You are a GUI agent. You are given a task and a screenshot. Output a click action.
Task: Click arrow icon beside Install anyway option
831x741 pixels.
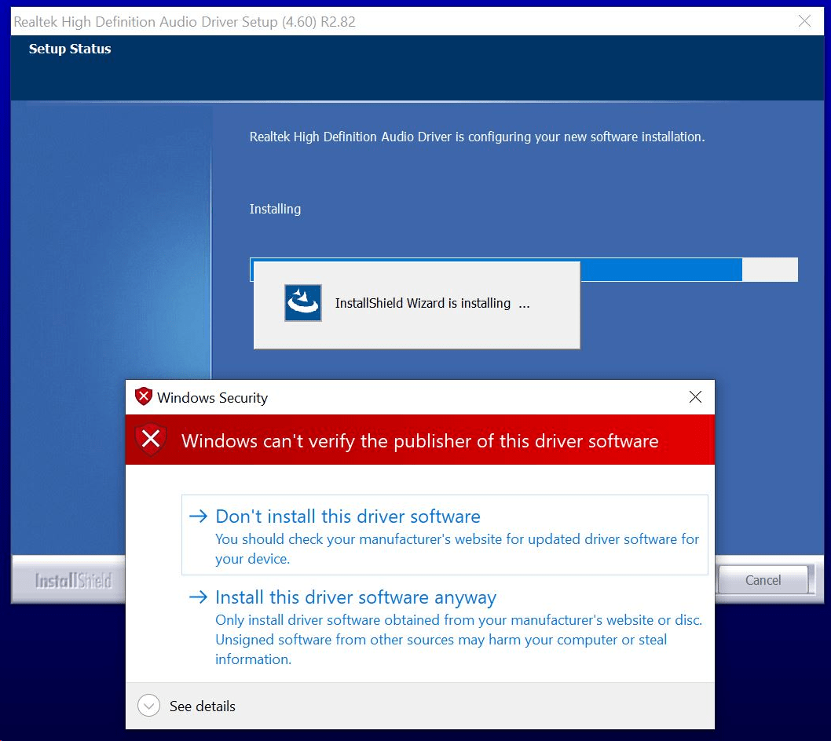pos(198,597)
